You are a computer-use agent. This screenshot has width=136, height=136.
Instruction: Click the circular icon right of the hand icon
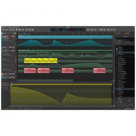coord(104,30)
